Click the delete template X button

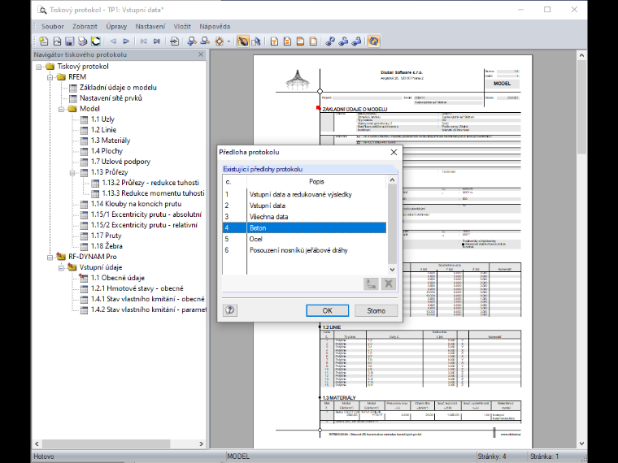389,283
